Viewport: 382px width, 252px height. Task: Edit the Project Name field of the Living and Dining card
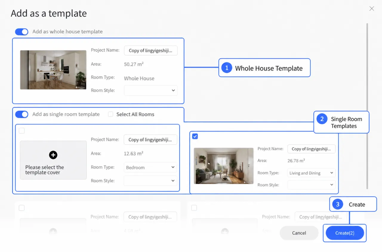(311, 149)
